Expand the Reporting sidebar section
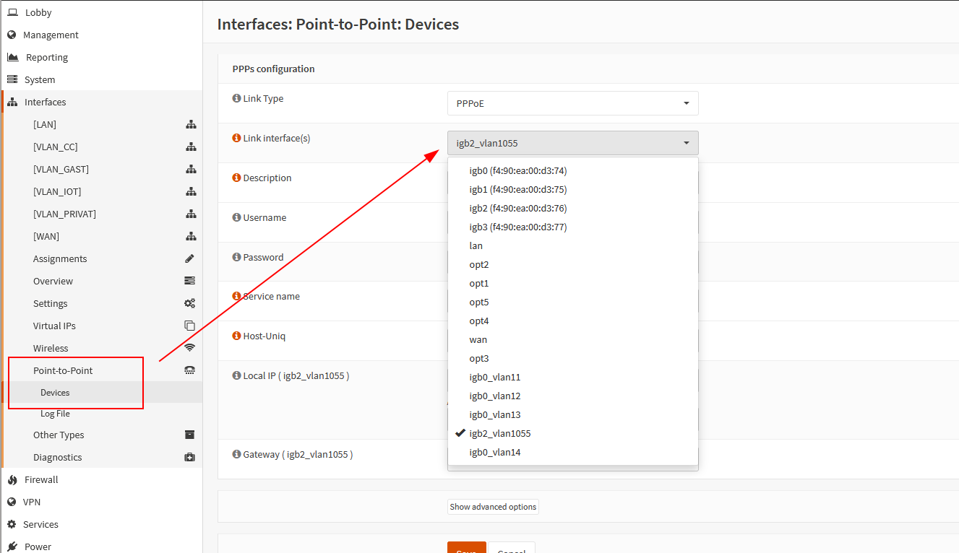The image size is (959, 553). pyautogui.click(x=47, y=57)
